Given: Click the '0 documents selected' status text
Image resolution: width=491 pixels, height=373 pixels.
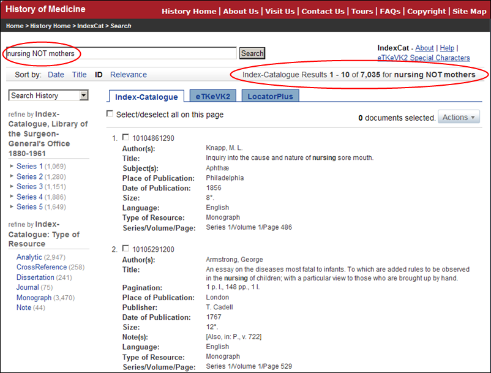Looking at the screenshot, I should pos(397,118).
